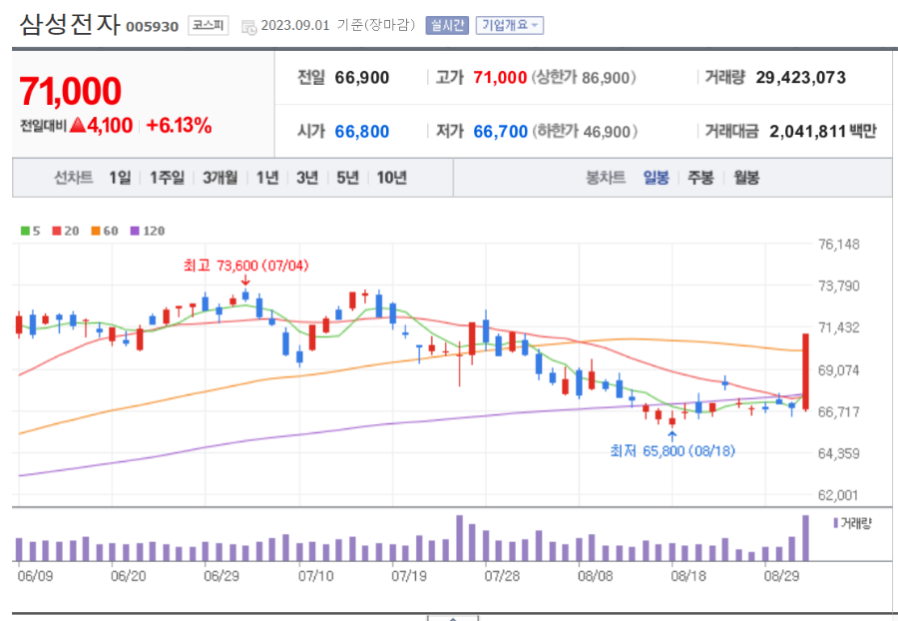Open the 기업개요 dropdown
This screenshot has width=898, height=621.
coord(510,25)
